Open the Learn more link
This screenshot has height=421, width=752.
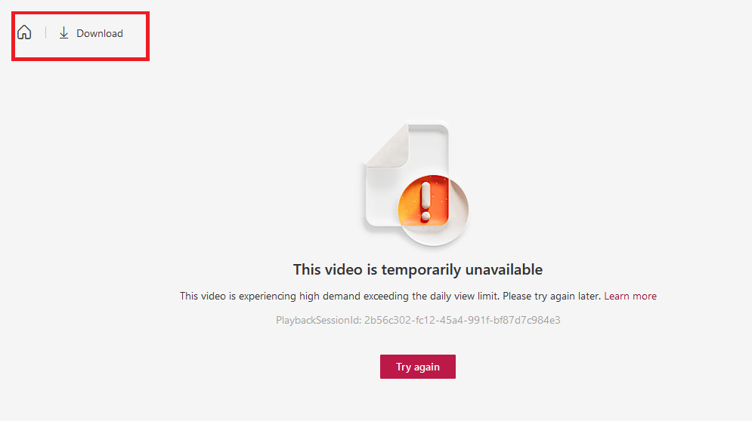[630, 296]
